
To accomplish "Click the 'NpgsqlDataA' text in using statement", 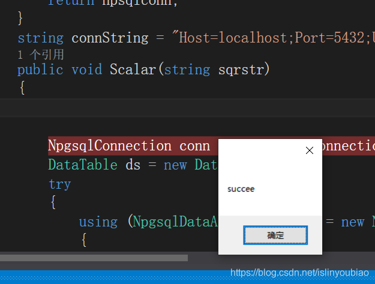I will point(175,222).
